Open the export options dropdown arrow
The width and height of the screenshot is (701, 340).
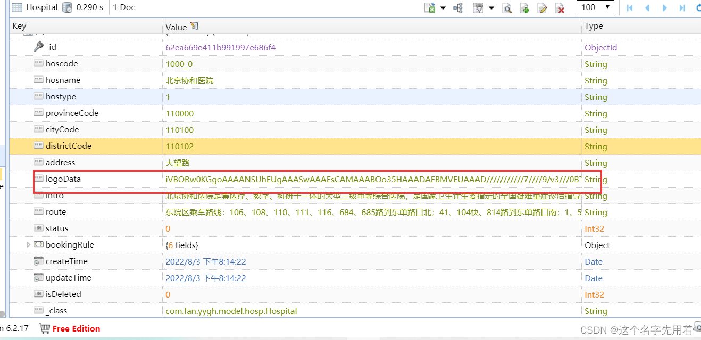(443, 7)
